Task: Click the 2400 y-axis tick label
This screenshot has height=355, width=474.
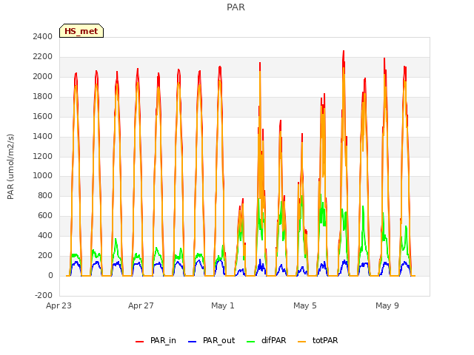Action: point(43,37)
